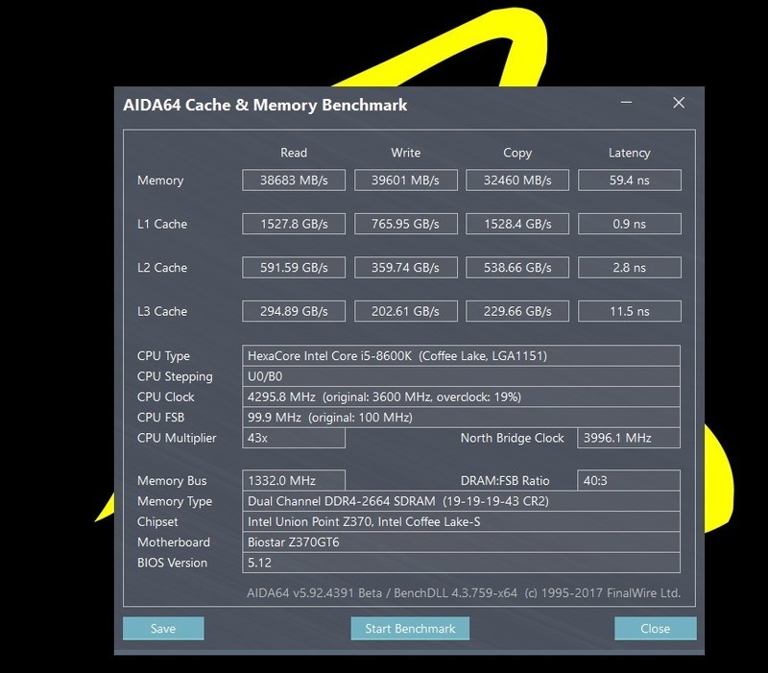Click the Close button at bottom right
768x673 pixels.
[656, 629]
